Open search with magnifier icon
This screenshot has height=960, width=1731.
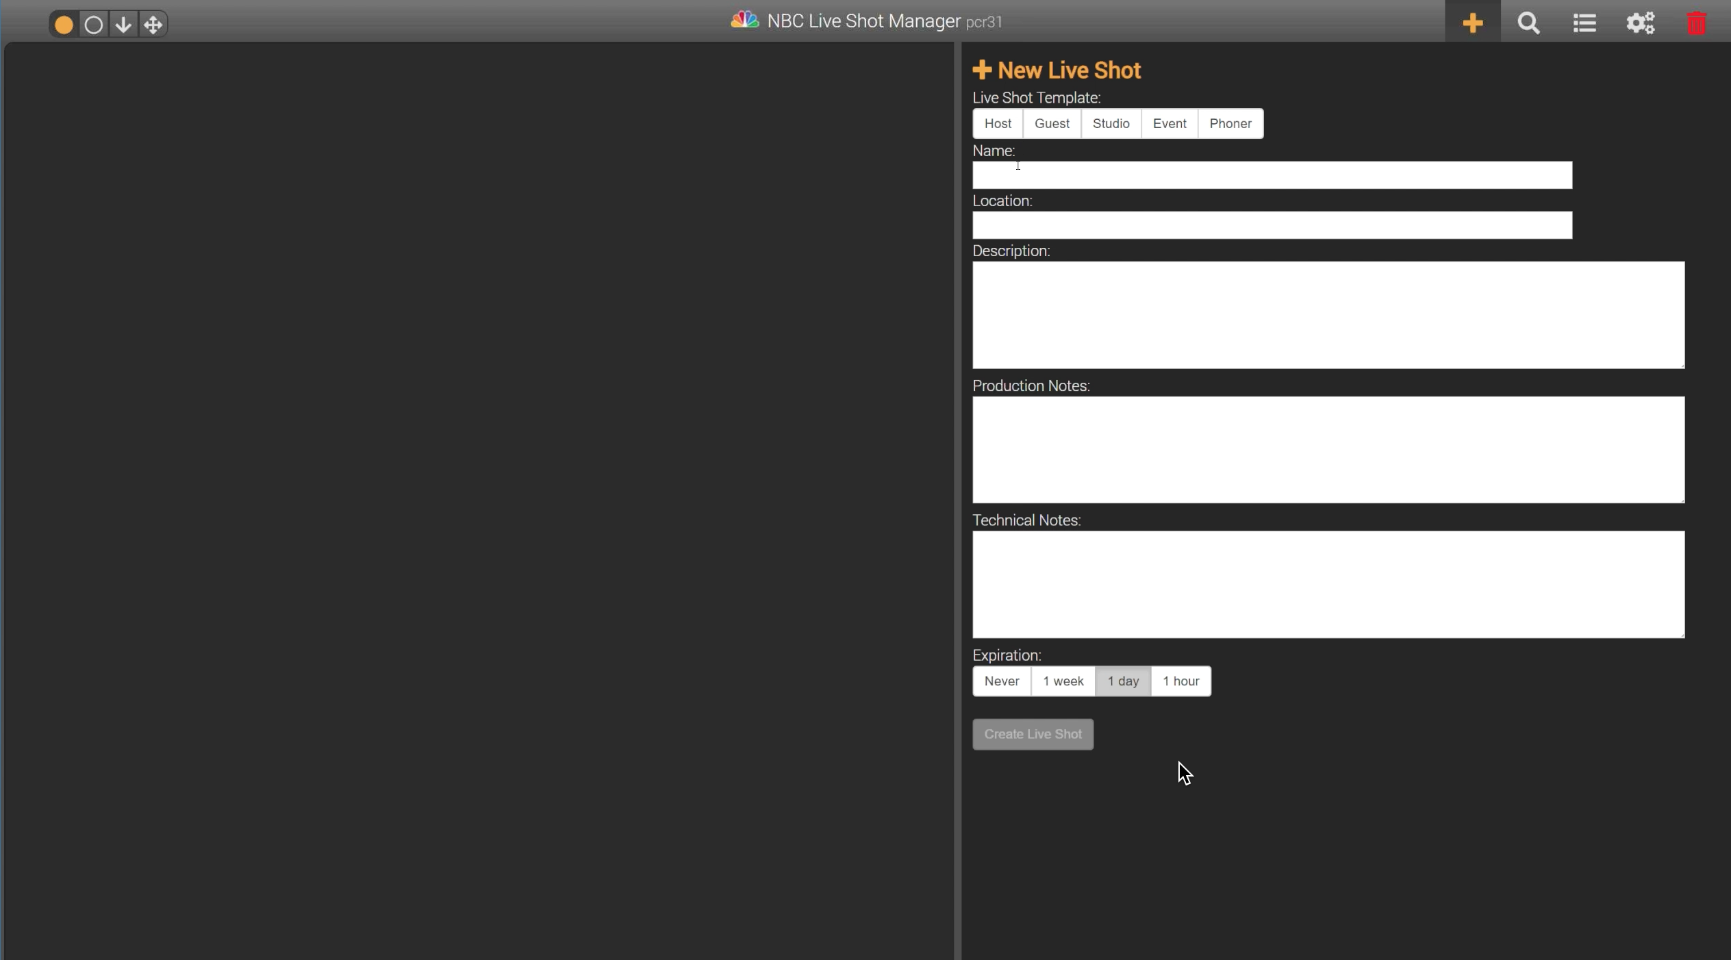(x=1528, y=23)
